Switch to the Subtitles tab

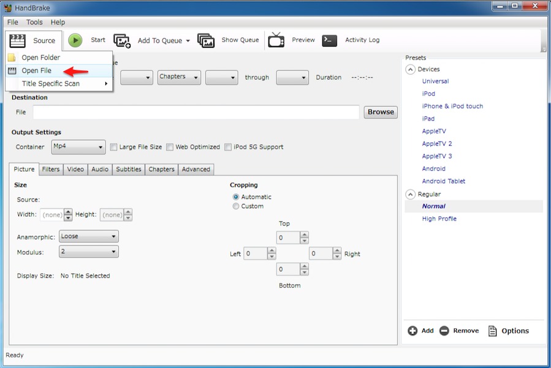click(x=129, y=169)
